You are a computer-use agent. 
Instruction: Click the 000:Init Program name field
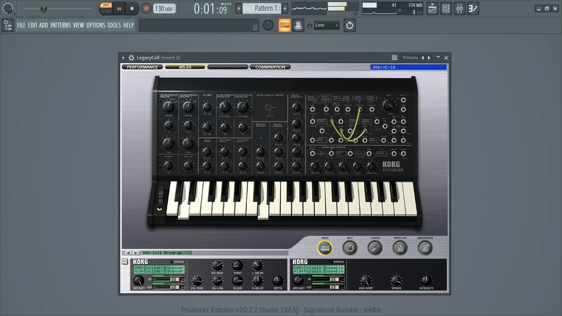tap(166, 253)
